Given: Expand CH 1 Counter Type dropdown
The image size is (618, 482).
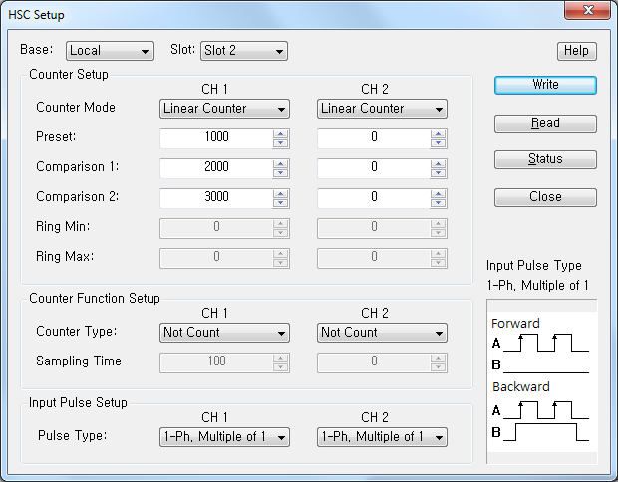Looking at the screenshot, I should click(224, 333).
